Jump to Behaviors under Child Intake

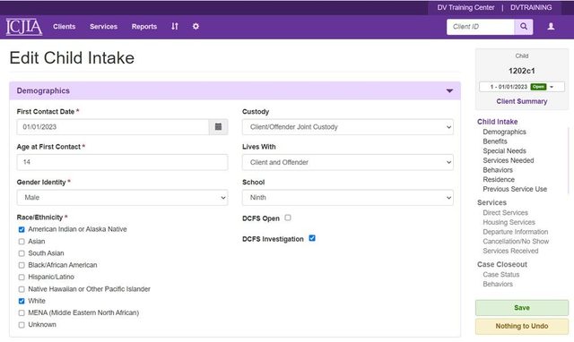point(498,170)
